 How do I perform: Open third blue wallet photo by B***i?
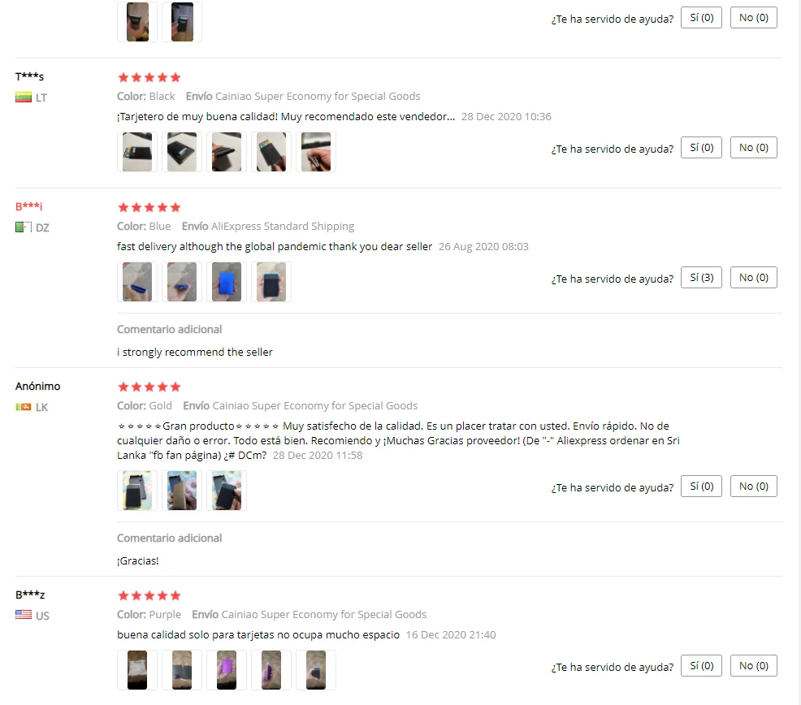point(227,282)
